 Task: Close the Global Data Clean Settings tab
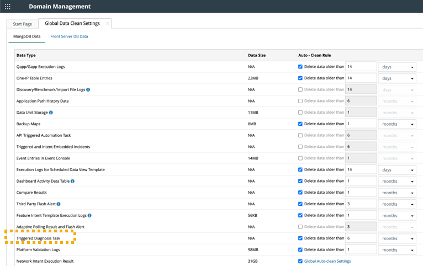pos(107,24)
